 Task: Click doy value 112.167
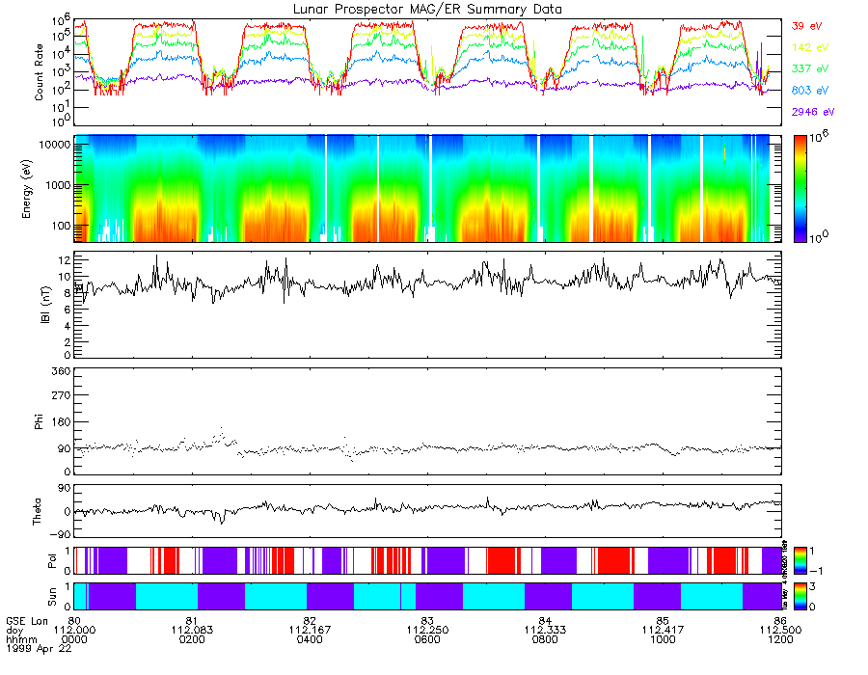(310, 630)
